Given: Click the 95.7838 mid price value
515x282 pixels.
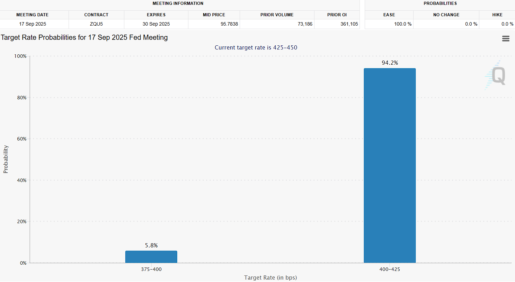Looking at the screenshot, I should 229,24.
